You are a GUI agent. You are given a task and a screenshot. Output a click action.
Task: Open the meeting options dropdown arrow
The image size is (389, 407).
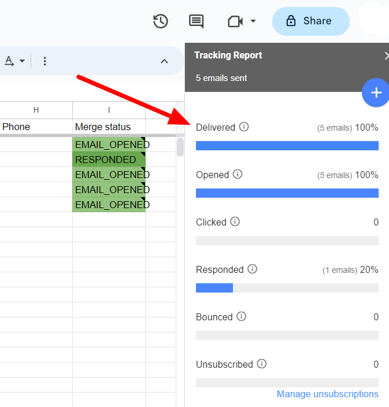click(253, 21)
